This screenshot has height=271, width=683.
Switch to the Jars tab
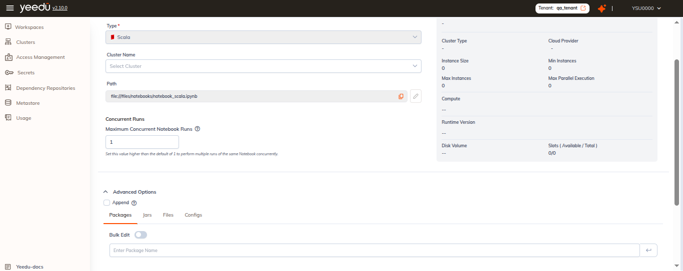(147, 215)
